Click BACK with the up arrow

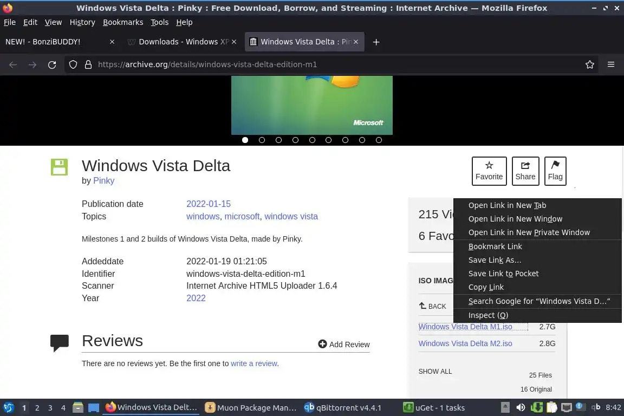click(x=433, y=306)
